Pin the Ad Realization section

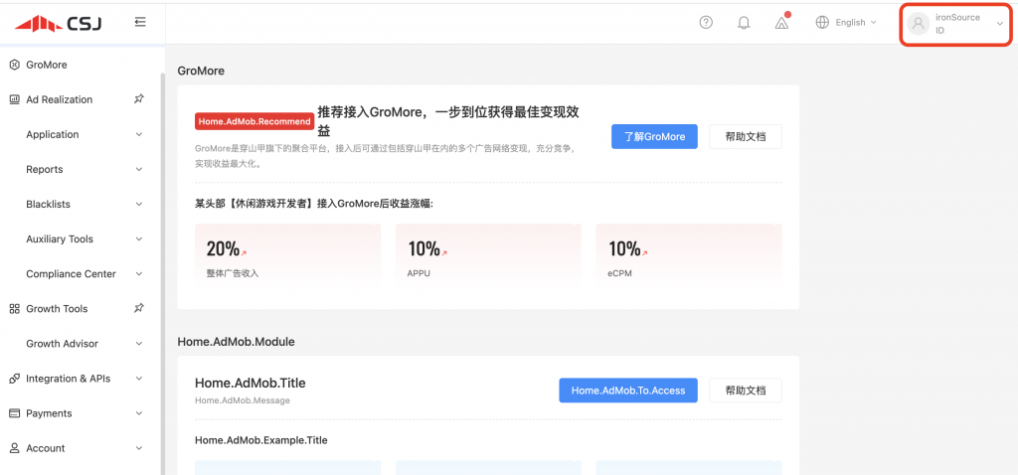pos(139,99)
